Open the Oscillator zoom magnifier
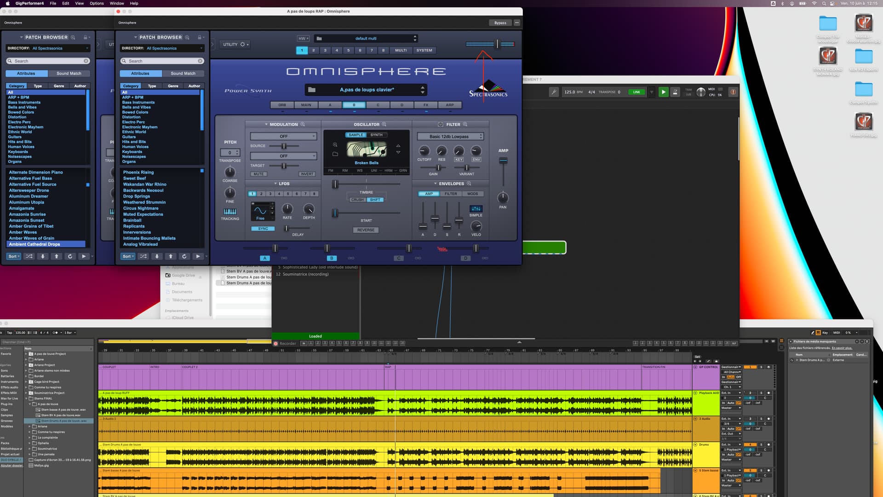883x497 pixels. point(384,124)
